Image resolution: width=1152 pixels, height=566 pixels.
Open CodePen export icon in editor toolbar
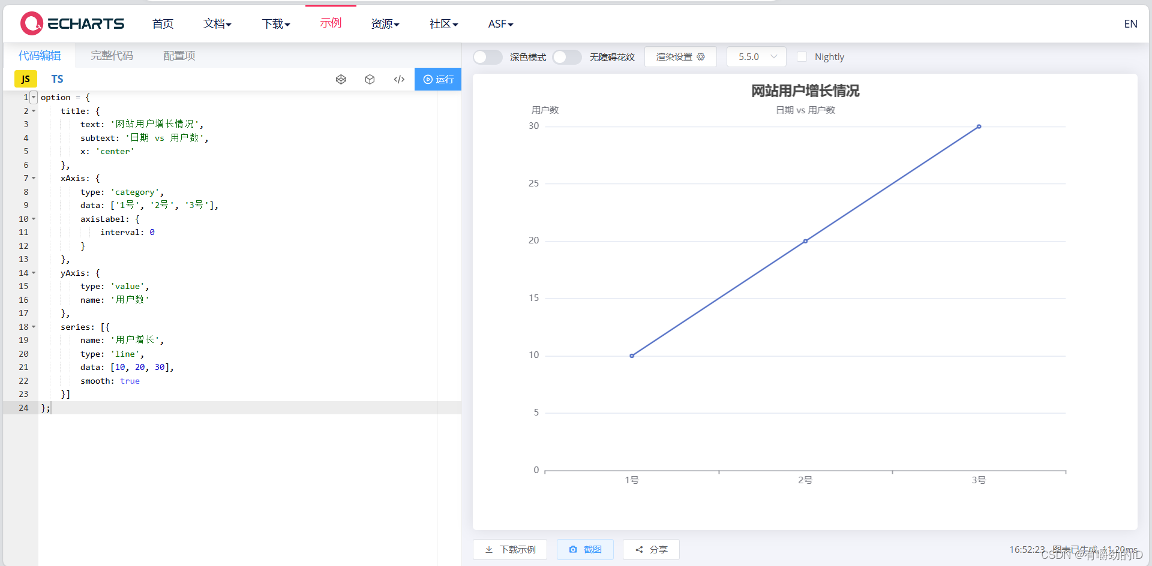(341, 79)
